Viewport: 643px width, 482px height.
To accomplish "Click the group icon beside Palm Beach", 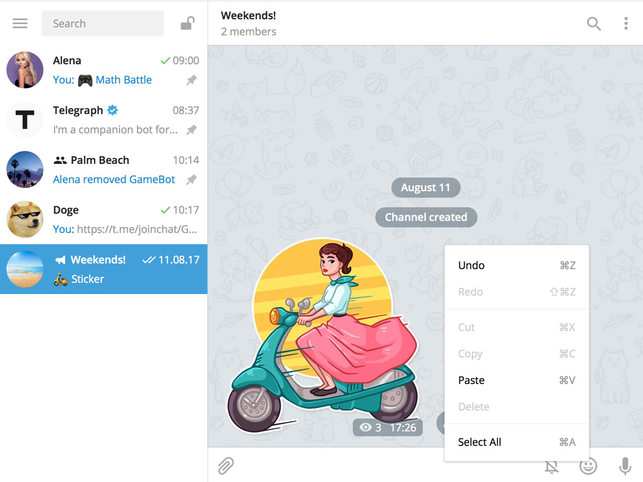I will [x=60, y=160].
